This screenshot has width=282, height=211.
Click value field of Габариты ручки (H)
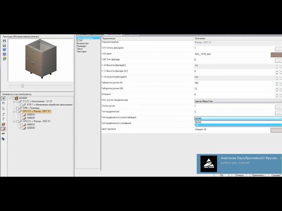pyautogui.click(x=235, y=83)
